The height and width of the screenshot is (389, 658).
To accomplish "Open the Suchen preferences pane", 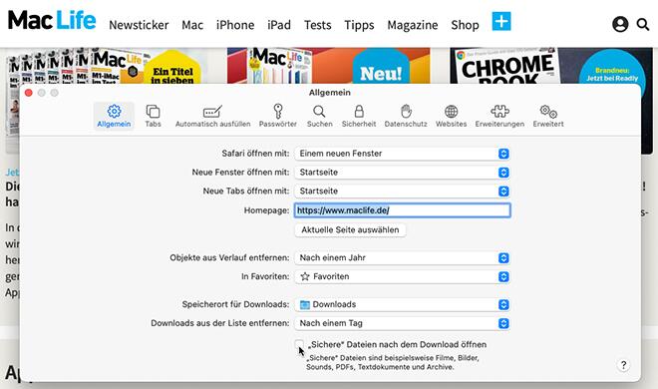I will point(319,117).
